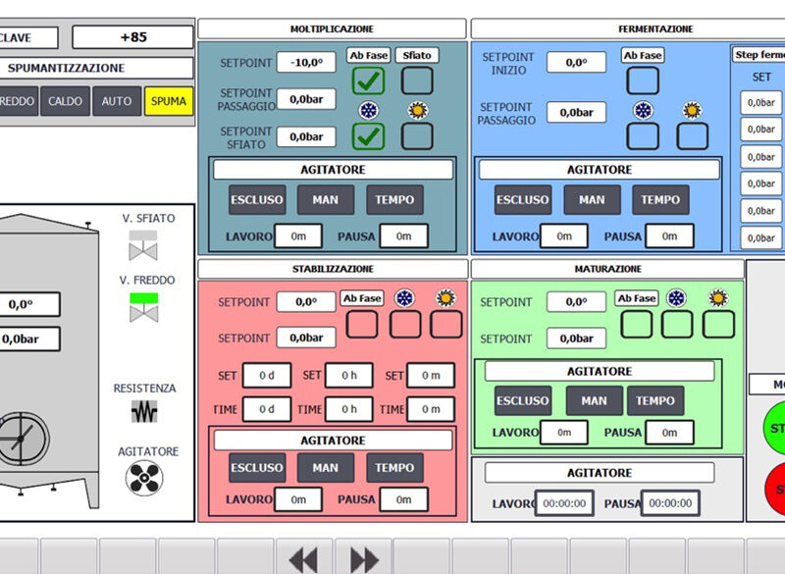Check the Sfiato checkbox in Moltiplicazione
The width and height of the screenshot is (785, 574).
coord(417,80)
